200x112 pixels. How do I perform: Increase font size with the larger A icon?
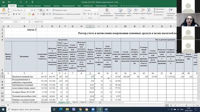pyautogui.click(x=32, y=10)
